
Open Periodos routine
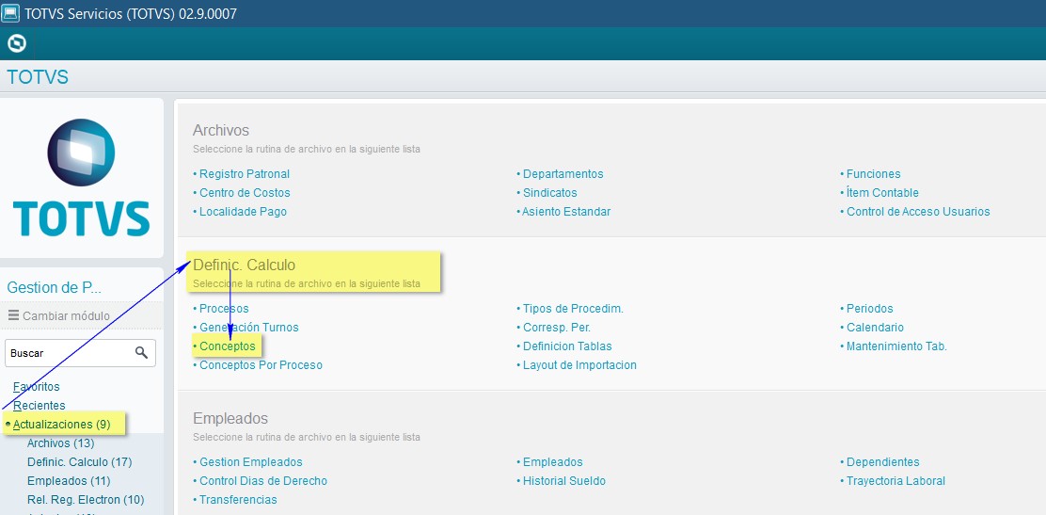click(869, 309)
